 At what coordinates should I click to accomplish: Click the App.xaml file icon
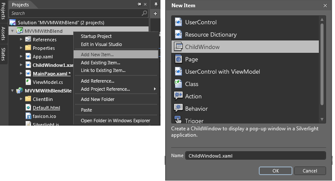pos(28,56)
